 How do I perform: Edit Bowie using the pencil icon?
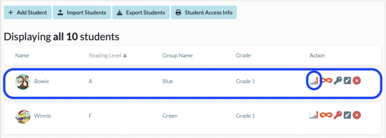point(348,81)
